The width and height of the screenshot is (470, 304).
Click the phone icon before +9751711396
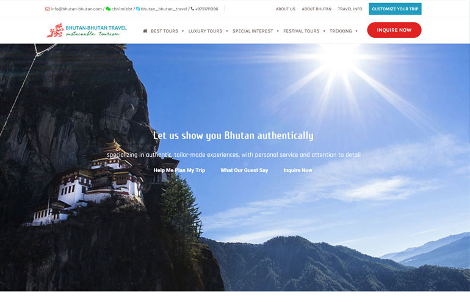[x=192, y=9]
